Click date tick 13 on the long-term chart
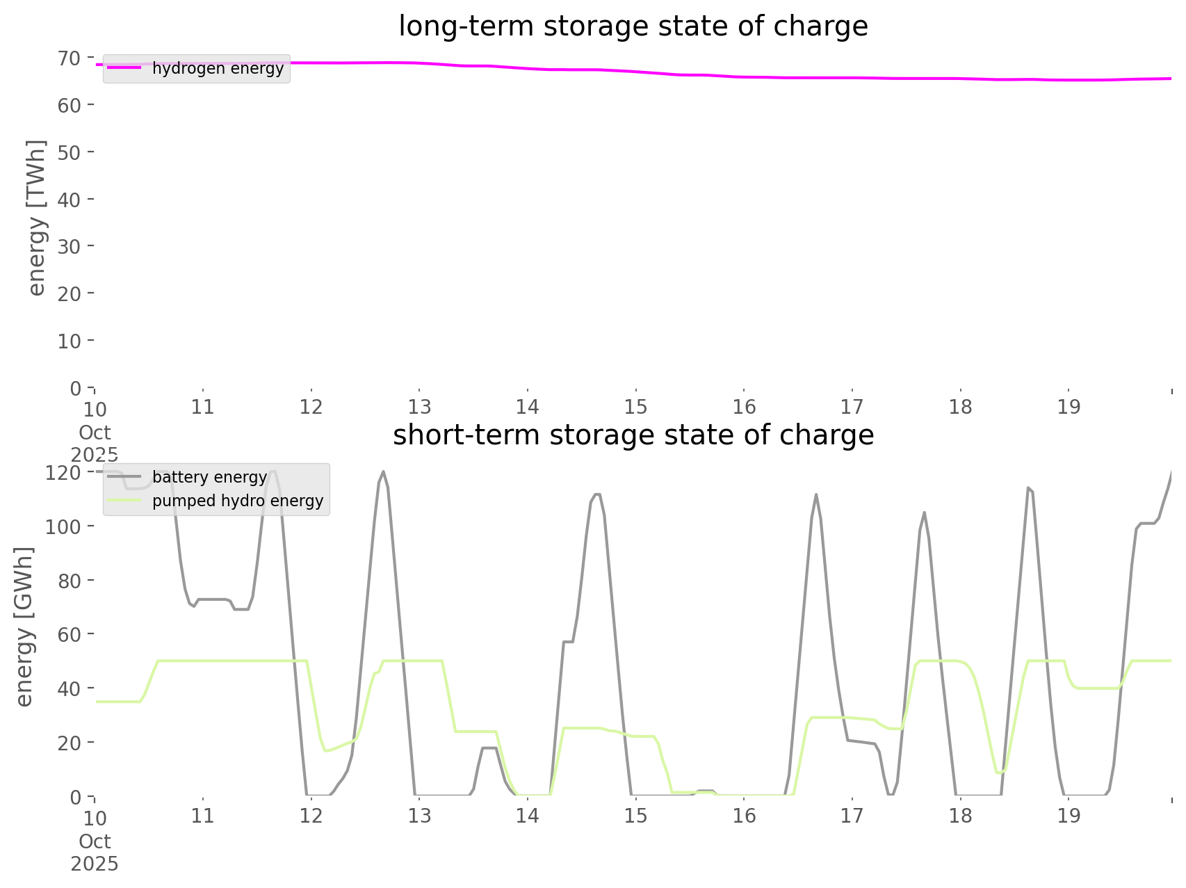This screenshot has width=1186, height=888. pos(419,407)
